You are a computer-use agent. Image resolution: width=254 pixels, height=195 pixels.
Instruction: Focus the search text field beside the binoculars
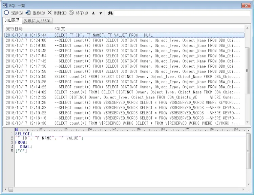pos(182,13)
